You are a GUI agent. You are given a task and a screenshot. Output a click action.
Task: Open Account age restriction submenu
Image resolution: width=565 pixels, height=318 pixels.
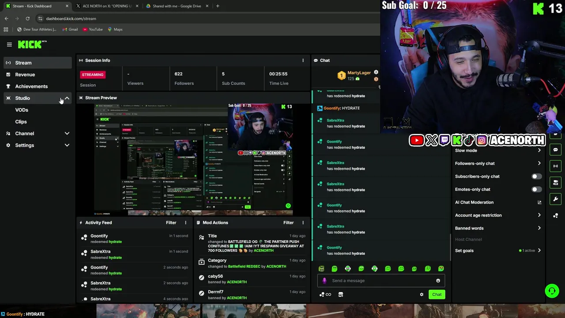(x=539, y=216)
